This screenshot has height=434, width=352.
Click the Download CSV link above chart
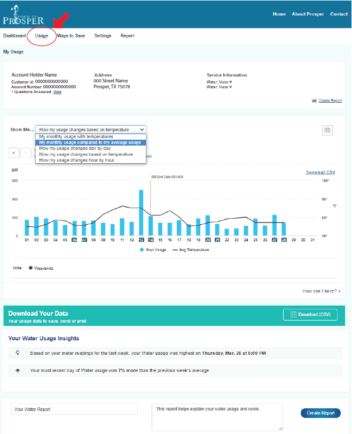[320, 172]
